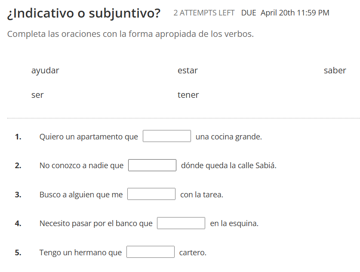The height and width of the screenshot is (272, 360).
Task: Select the verb estar from the word bank
Action: click(188, 70)
